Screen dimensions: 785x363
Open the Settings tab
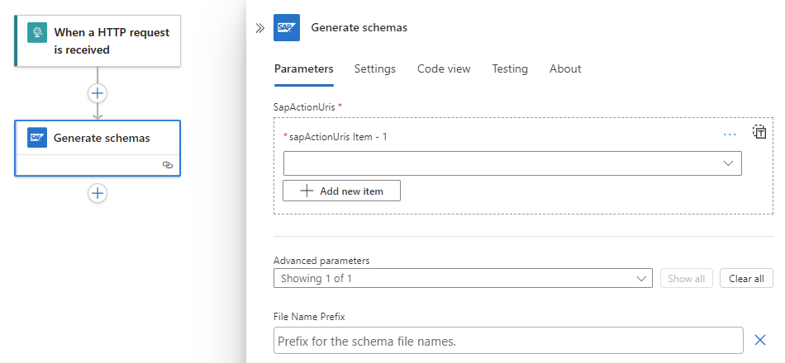click(375, 69)
